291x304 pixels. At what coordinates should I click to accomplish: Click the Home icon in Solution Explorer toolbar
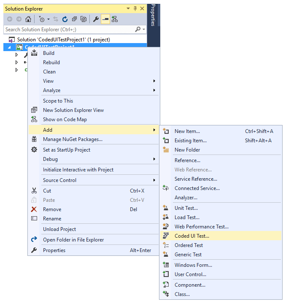[28, 19]
